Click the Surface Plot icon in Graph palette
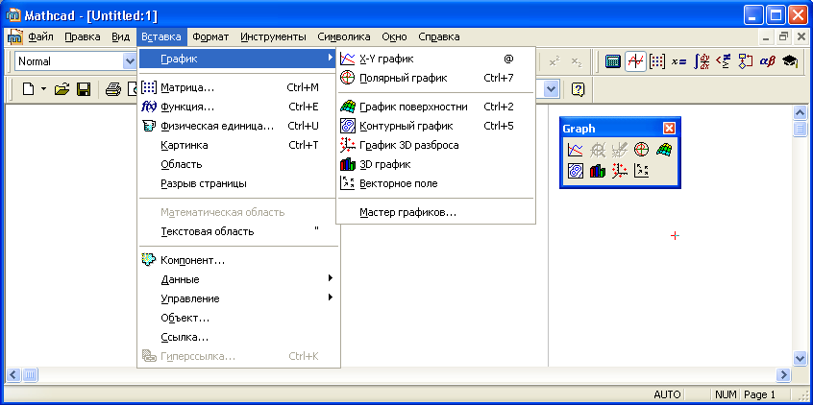The image size is (813, 405). 664,150
